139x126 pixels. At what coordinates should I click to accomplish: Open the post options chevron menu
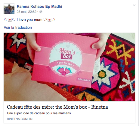[x=134, y=5]
